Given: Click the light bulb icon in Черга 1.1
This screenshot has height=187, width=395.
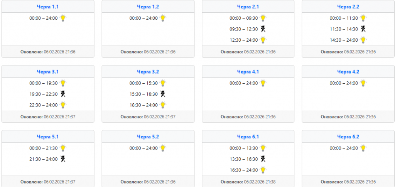Looking at the screenshot, I should [x=63, y=18].
